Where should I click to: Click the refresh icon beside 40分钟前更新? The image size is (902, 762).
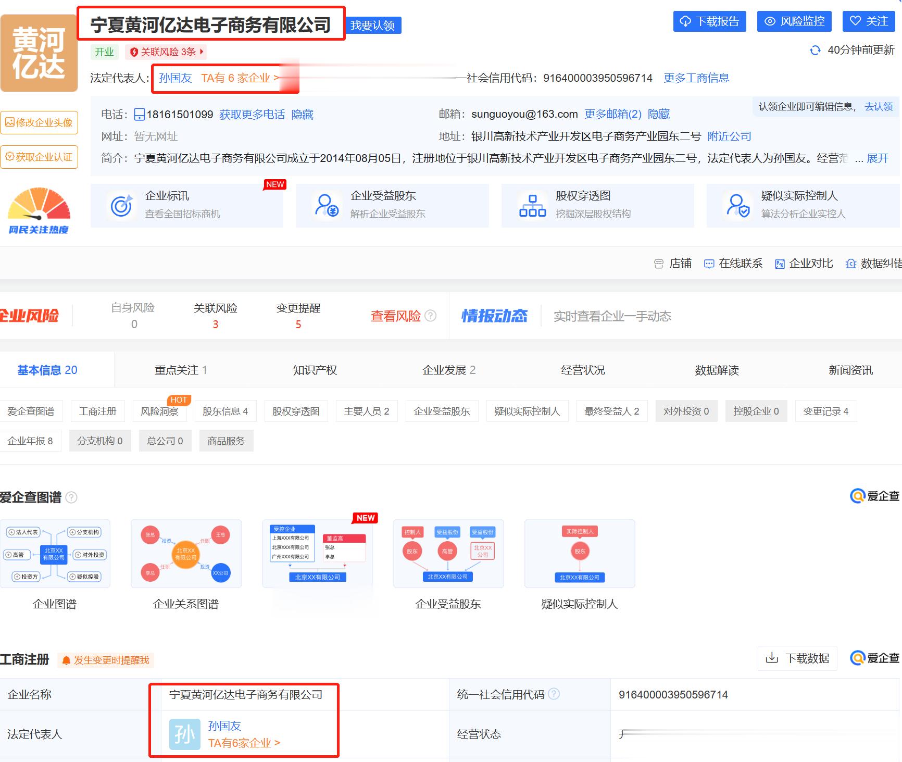(x=815, y=51)
